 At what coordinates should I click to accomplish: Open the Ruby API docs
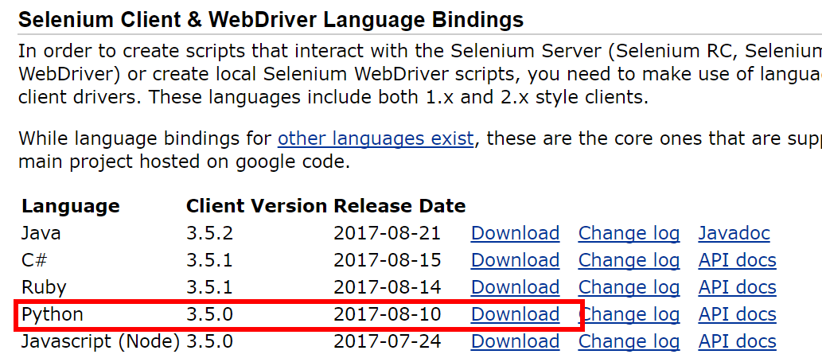click(737, 287)
